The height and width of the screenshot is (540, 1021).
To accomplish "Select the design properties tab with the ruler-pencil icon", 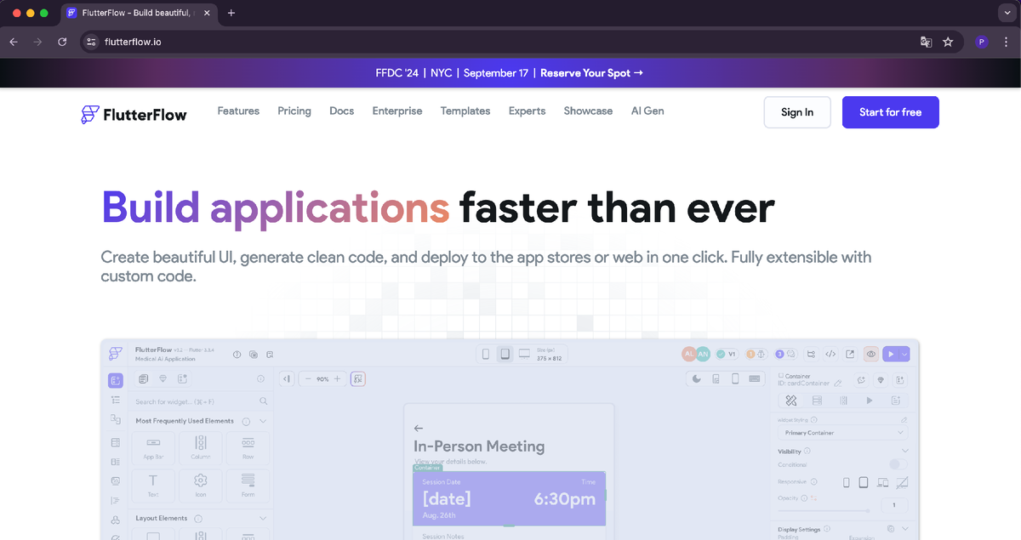I will coord(790,401).
